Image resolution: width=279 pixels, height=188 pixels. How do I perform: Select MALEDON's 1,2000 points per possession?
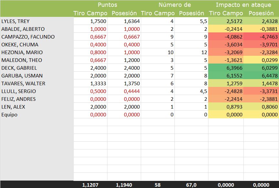tap(124, 60)
